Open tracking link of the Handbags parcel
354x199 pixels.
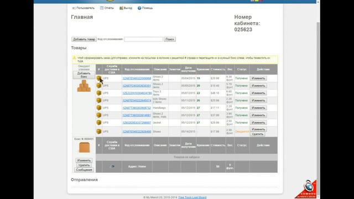[137, 108]
